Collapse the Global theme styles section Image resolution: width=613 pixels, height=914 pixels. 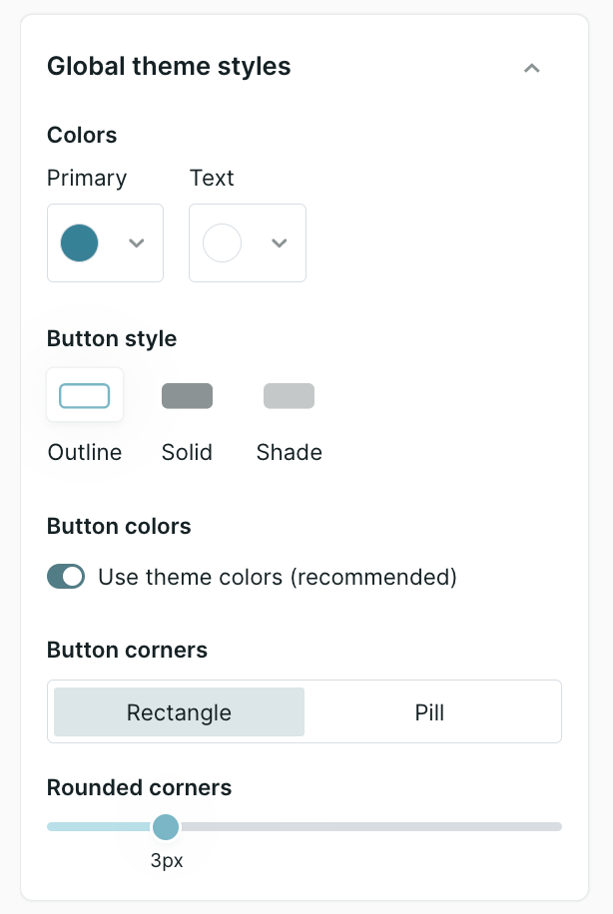point(531,68)
